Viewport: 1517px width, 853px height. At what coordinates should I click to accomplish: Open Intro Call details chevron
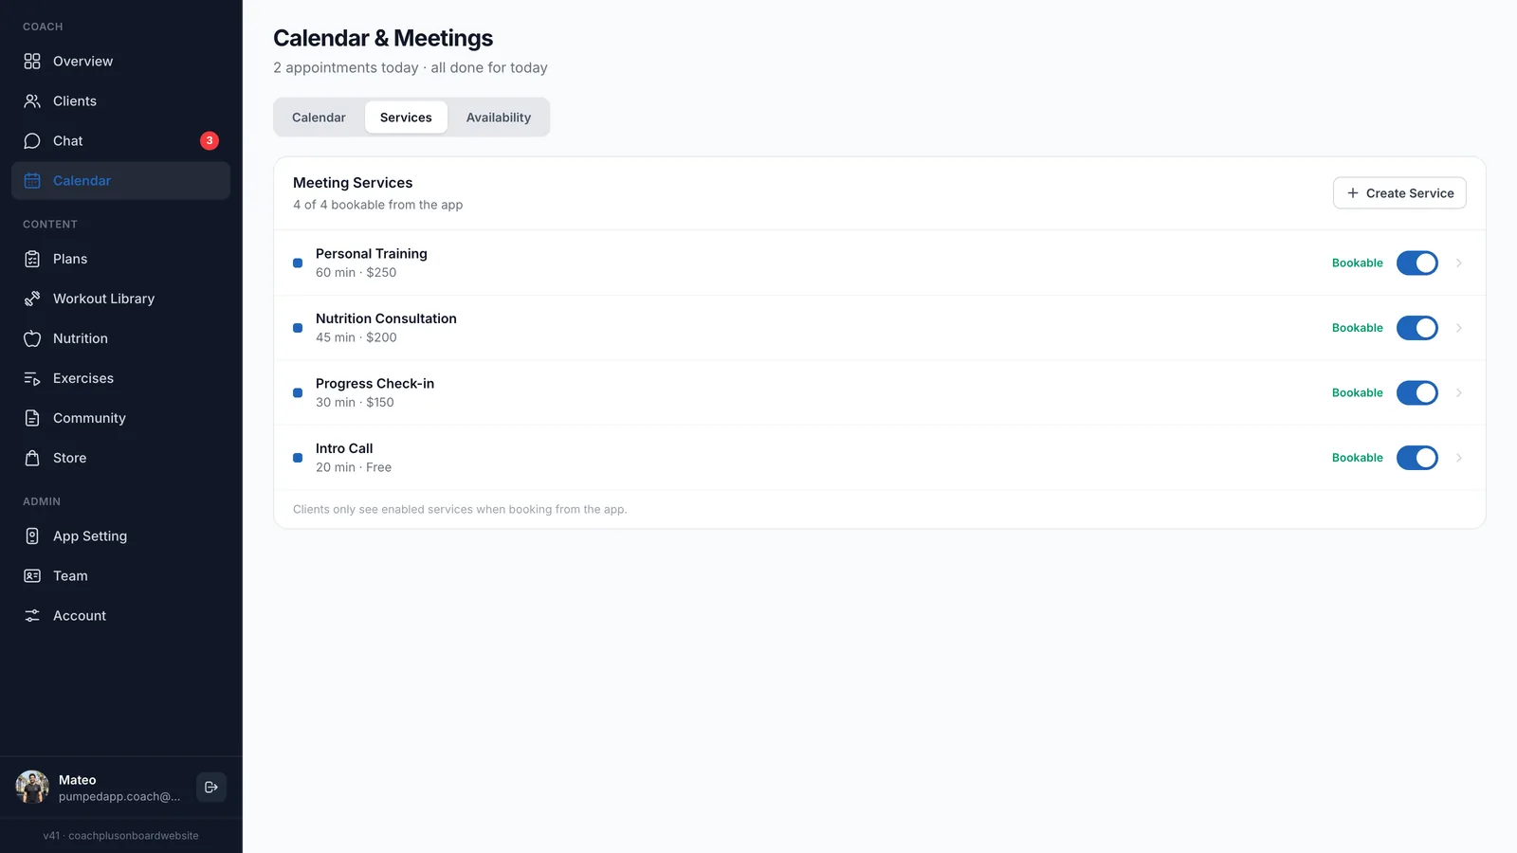[x=1459, y=458]
